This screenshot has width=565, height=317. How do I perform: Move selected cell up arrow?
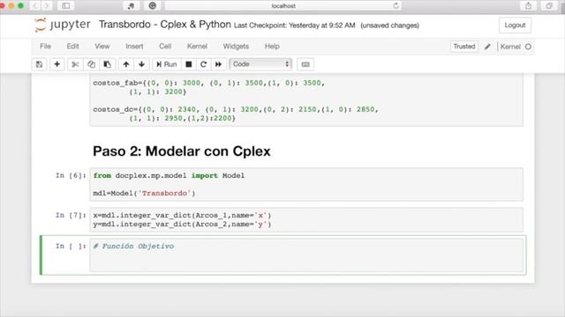[x=125, y=64]
